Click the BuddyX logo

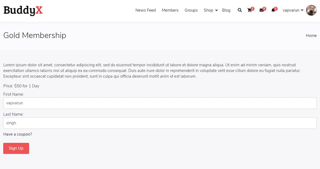click(x=23, y=10)
